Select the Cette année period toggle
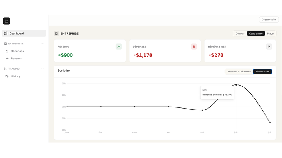Image resolution: width=282 pixels, height=158 pixels. tap(256, 33)
